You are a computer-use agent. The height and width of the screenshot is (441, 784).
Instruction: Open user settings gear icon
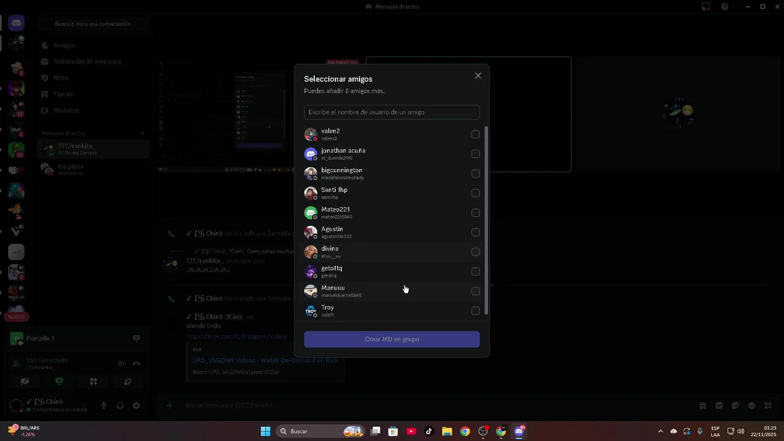point(136,405)
